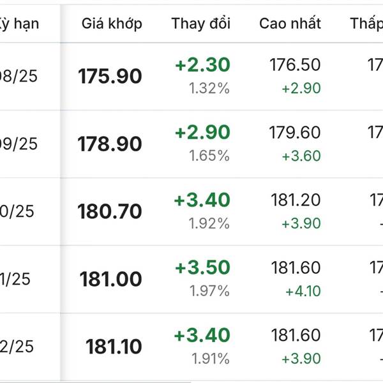Click the 1.32% percentage change

coord(209,88)
